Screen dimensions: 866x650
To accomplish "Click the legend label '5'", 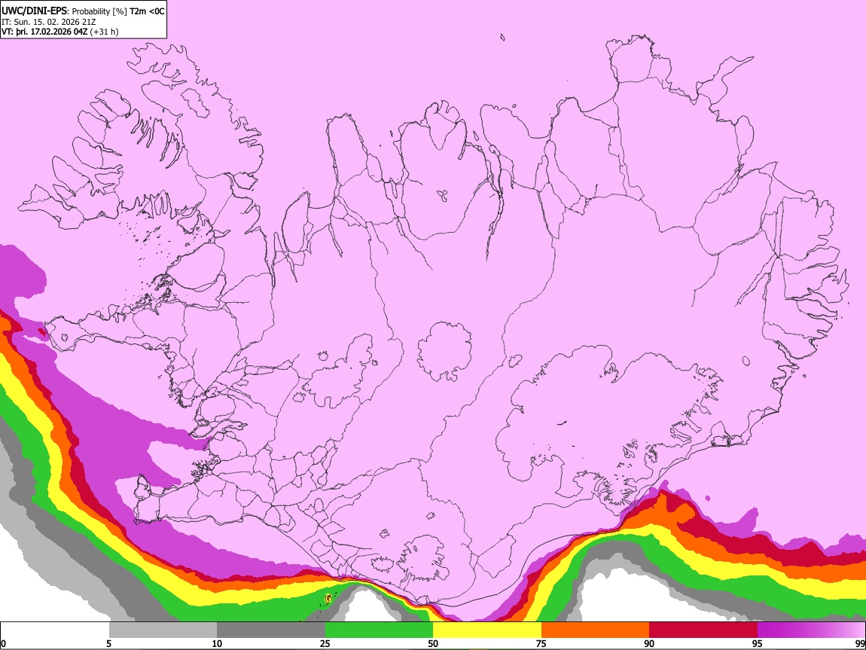I will [108, 644].
